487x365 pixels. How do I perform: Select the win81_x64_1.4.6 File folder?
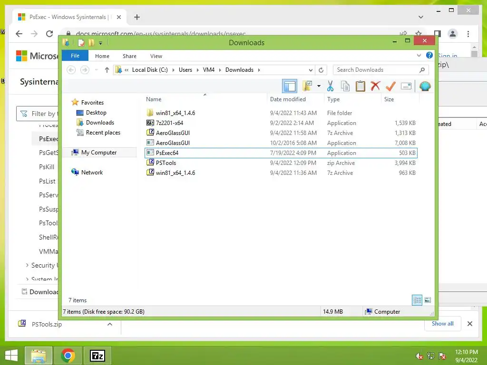point(281,113)
